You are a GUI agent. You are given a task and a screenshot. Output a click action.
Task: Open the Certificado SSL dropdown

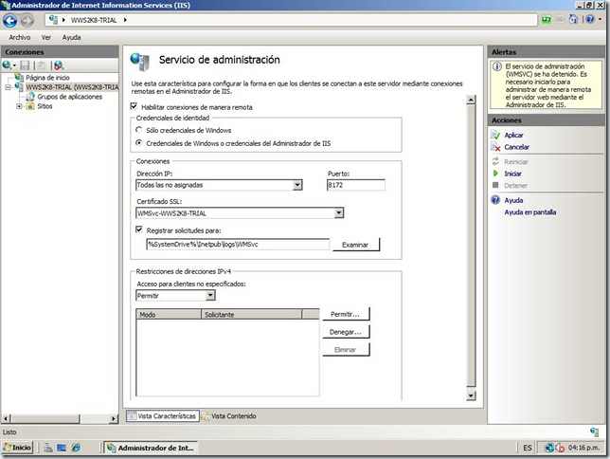tap(339, 213)
